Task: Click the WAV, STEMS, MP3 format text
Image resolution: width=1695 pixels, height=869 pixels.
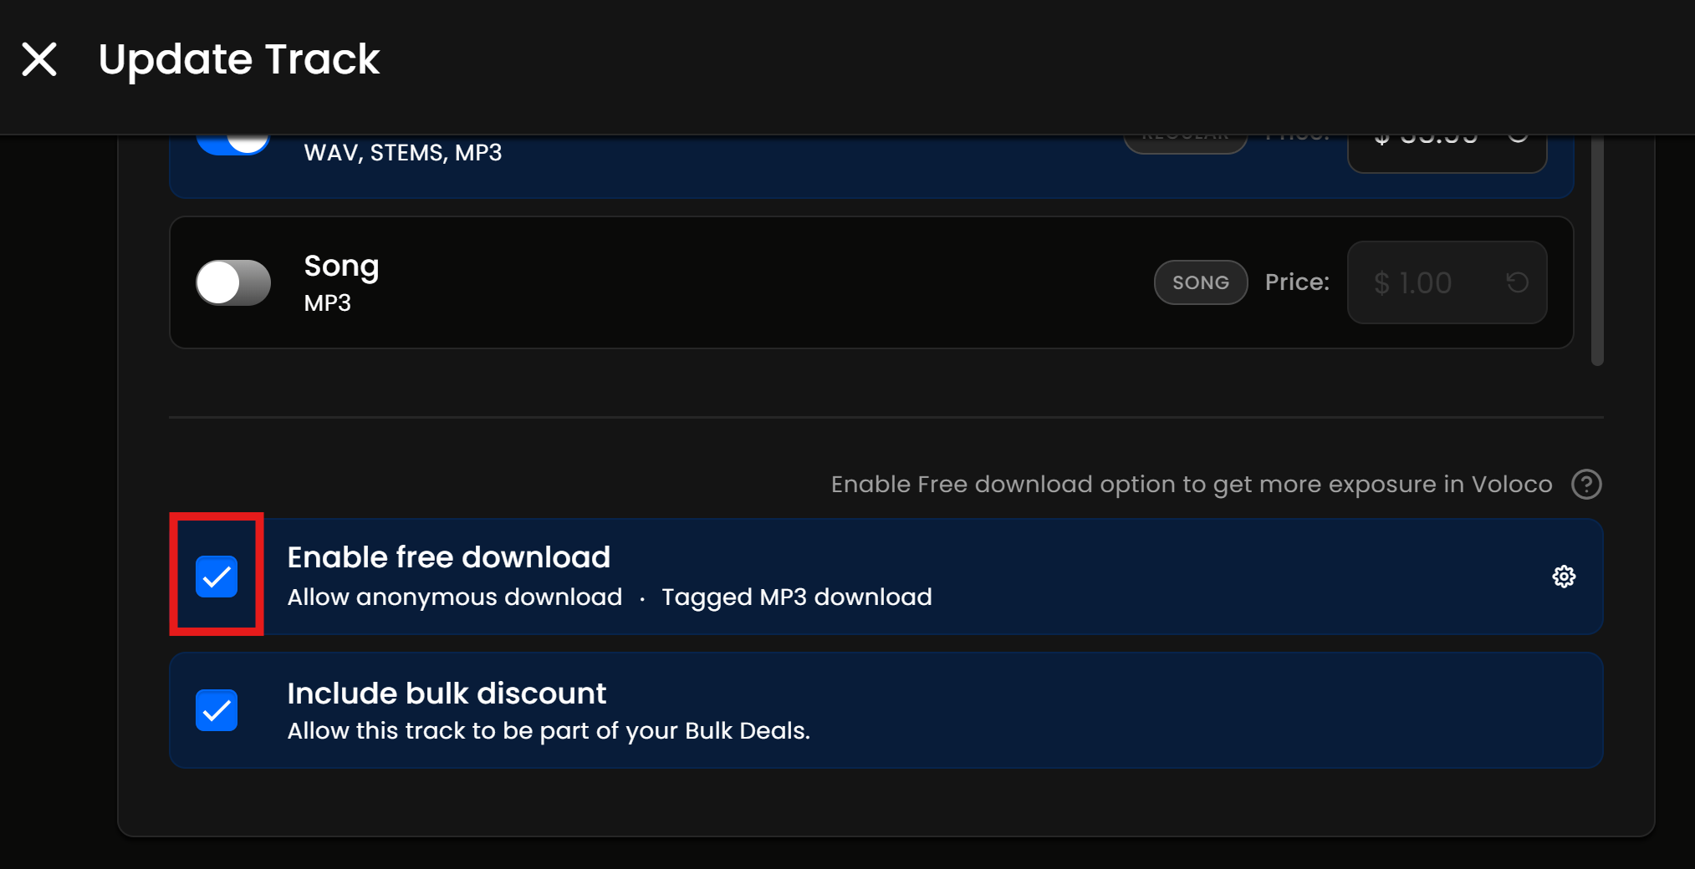Action: tap(403, 153)
